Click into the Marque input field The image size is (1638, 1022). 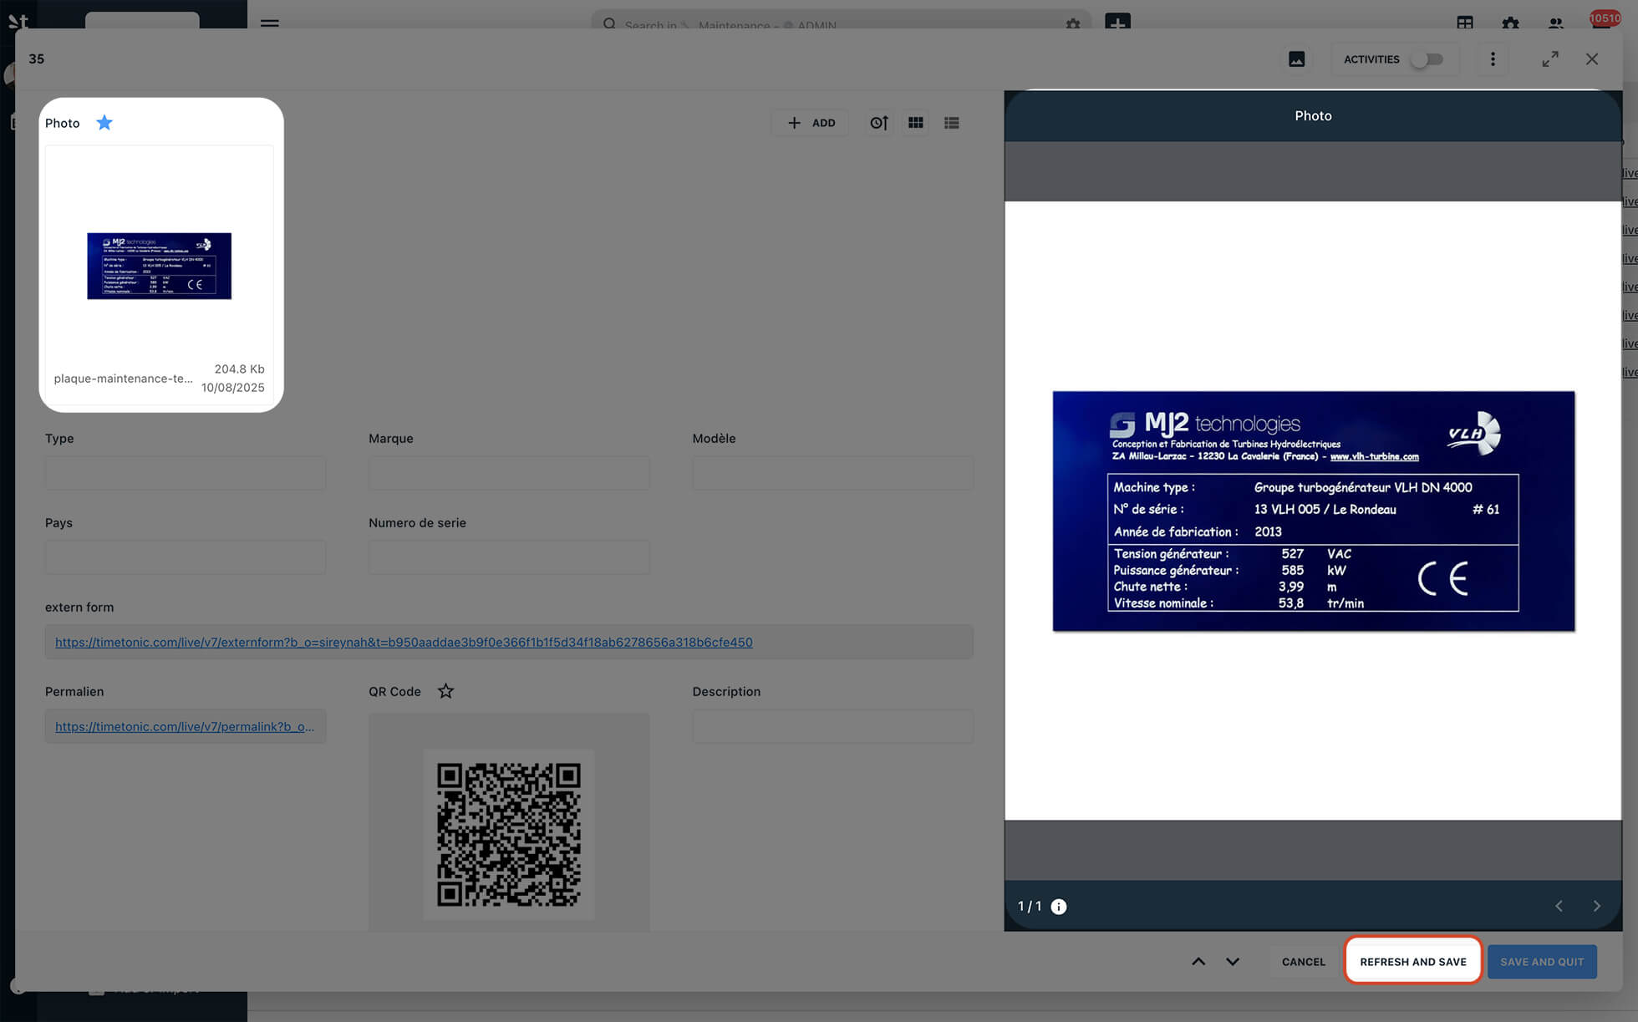tap(508, 473)
